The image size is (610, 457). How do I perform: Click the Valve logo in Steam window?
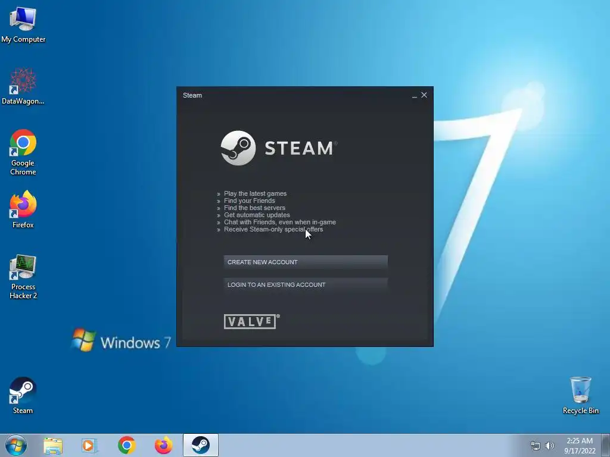click(252, 321)
